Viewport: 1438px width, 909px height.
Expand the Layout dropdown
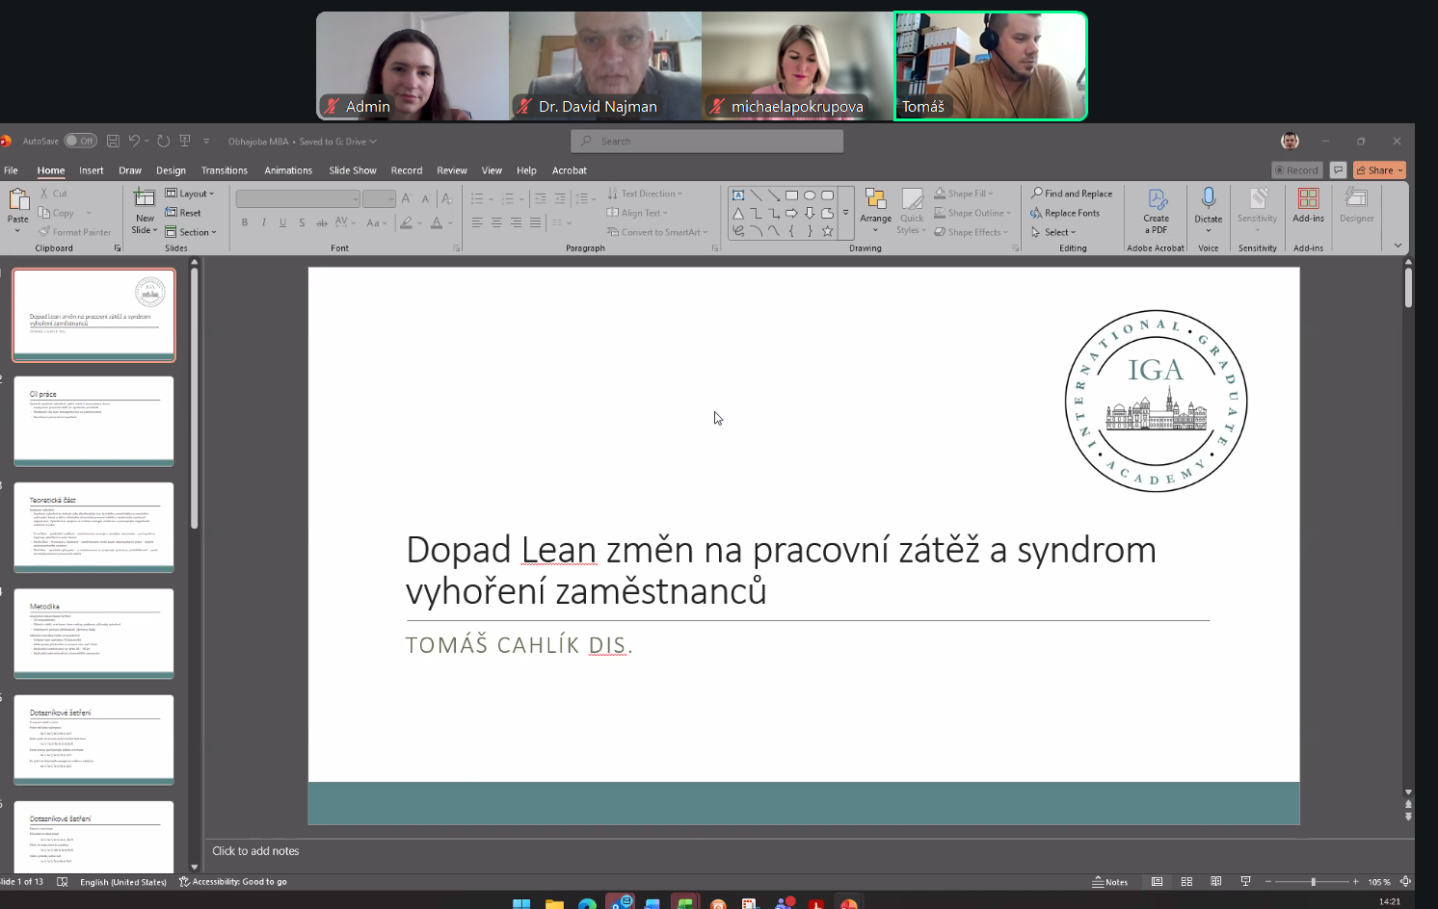point(191,194)
